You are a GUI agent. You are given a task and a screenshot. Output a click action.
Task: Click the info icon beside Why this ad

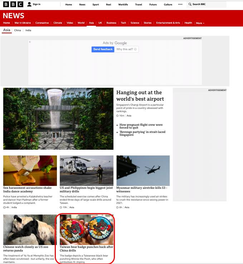click(x=135, y=49)
